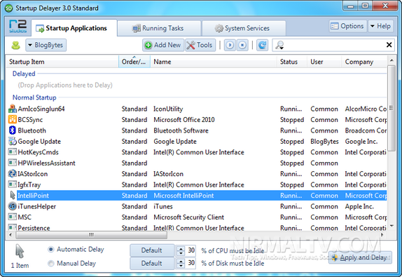Screen dimensions: 402x277
Task: Click the HPWirelessAssistant row icon
Action: [13, 163]
